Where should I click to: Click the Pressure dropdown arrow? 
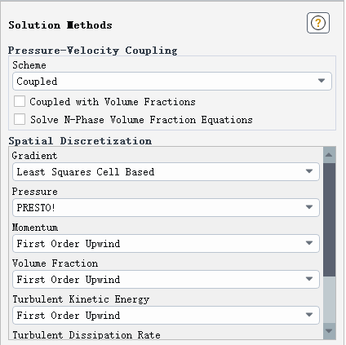pyautogui.click(x=309, y=207)
